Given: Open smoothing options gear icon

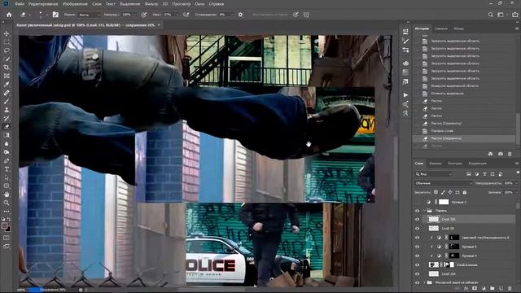Looking at the screenshot, I should pos(241,15).
